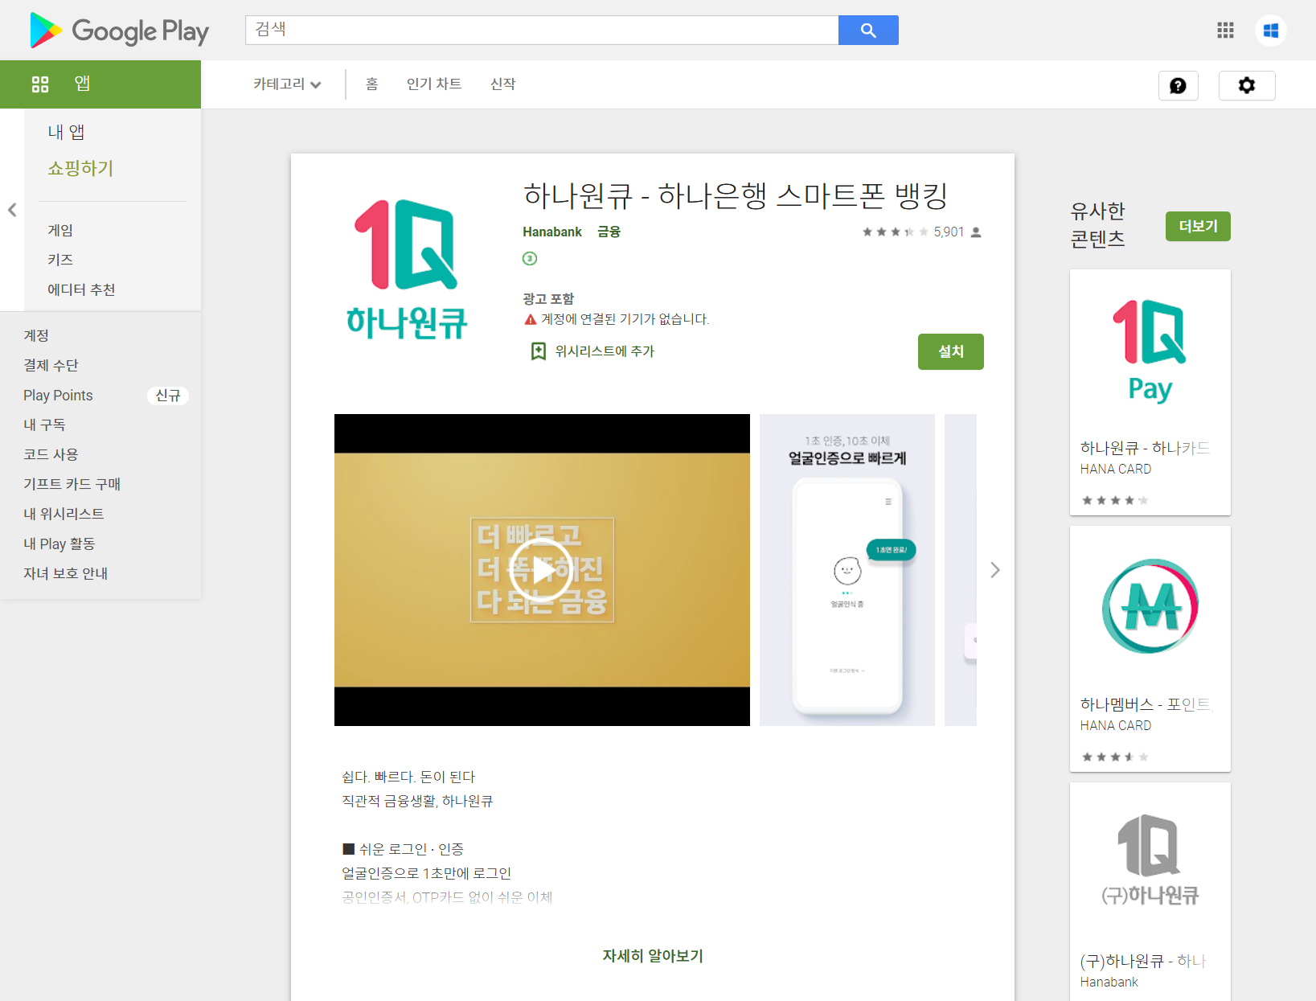Open 내 구독 link

click(x=44, y=425)
